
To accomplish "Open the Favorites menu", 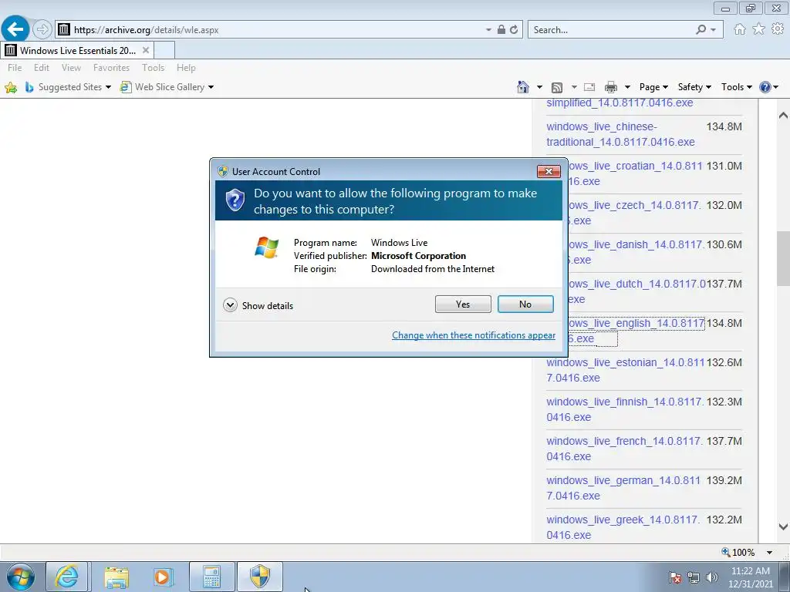I will coord(111,68).
